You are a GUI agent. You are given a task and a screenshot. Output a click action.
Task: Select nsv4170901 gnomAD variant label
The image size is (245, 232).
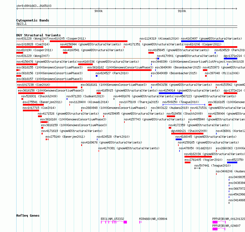(x=187, y=56)
